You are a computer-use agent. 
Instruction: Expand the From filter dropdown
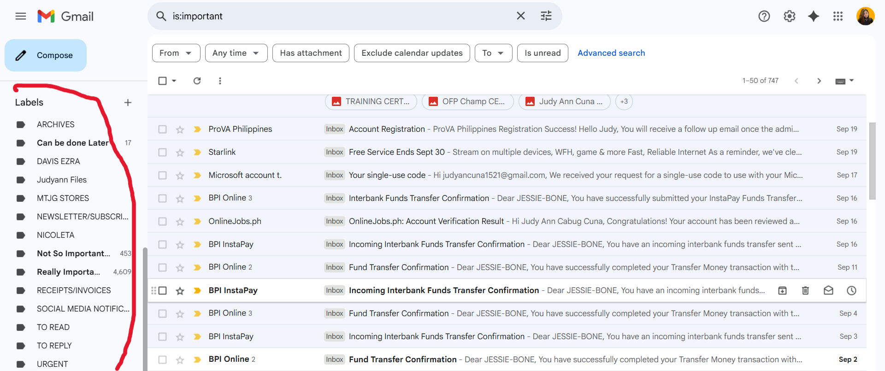[176, 53]
